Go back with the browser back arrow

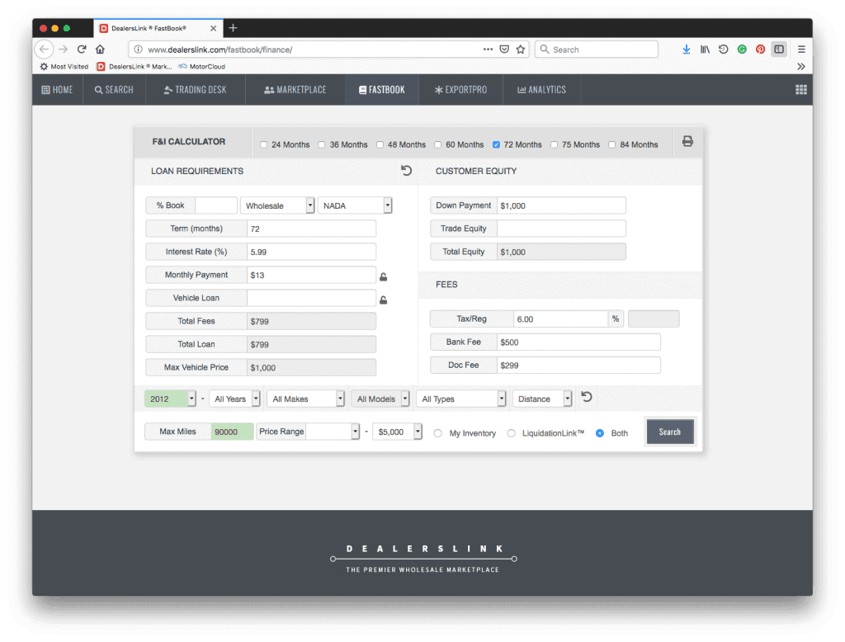click(45, 49)
